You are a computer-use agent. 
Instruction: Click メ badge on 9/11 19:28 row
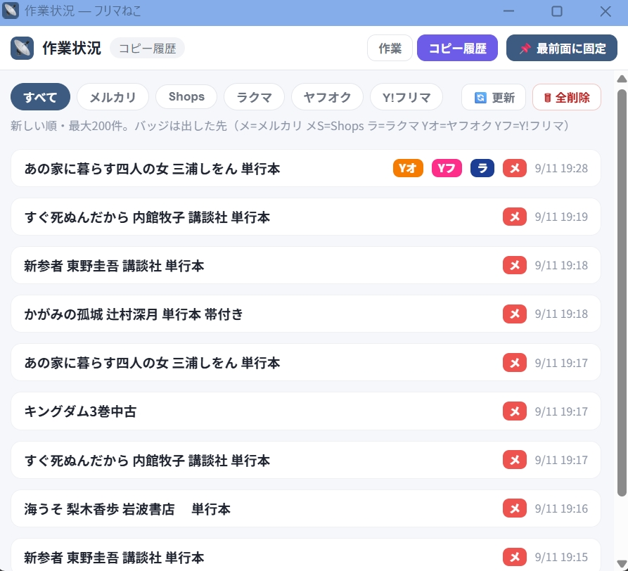pos(515,168)
